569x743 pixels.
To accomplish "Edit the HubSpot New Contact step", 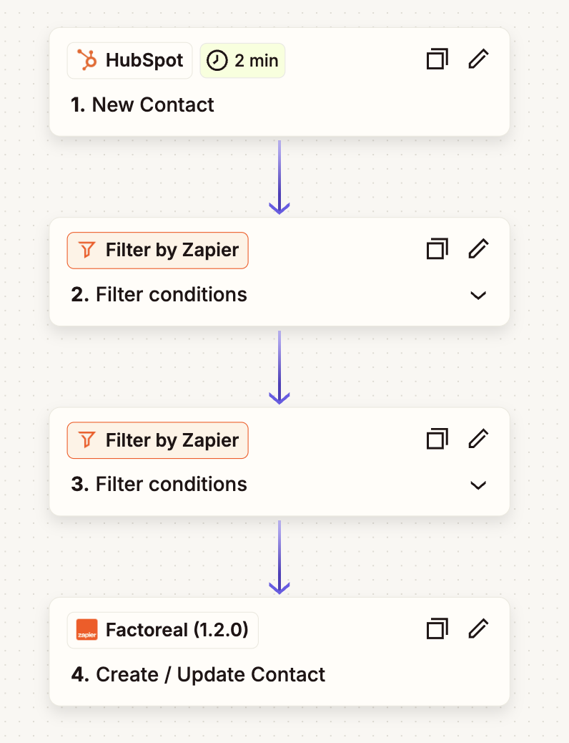I will [x=478, y=59].
